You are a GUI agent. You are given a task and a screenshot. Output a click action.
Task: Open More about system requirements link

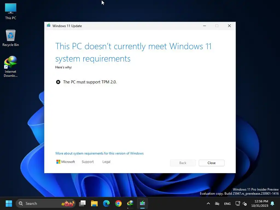[100, 153]
